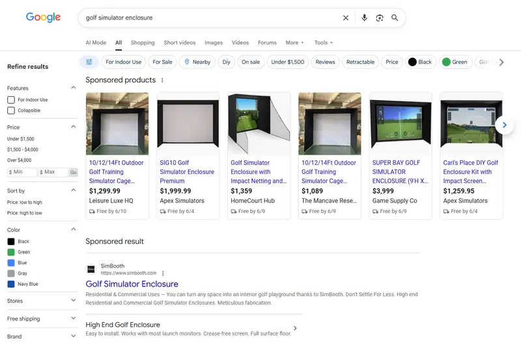Collapse the Features section
This screenshot has width=521, height=343.
(x=74, y=88)
